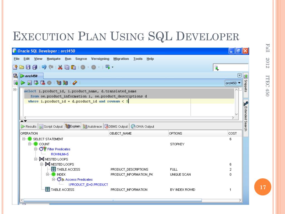Switch to the Script Output tab
The height and width of the screenshot is (214, 285).
point(51,127)
